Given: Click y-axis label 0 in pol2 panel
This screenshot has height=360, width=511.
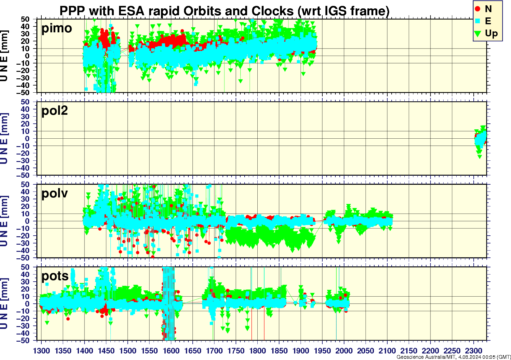Looking at the screenshot, I should (27, 139).
